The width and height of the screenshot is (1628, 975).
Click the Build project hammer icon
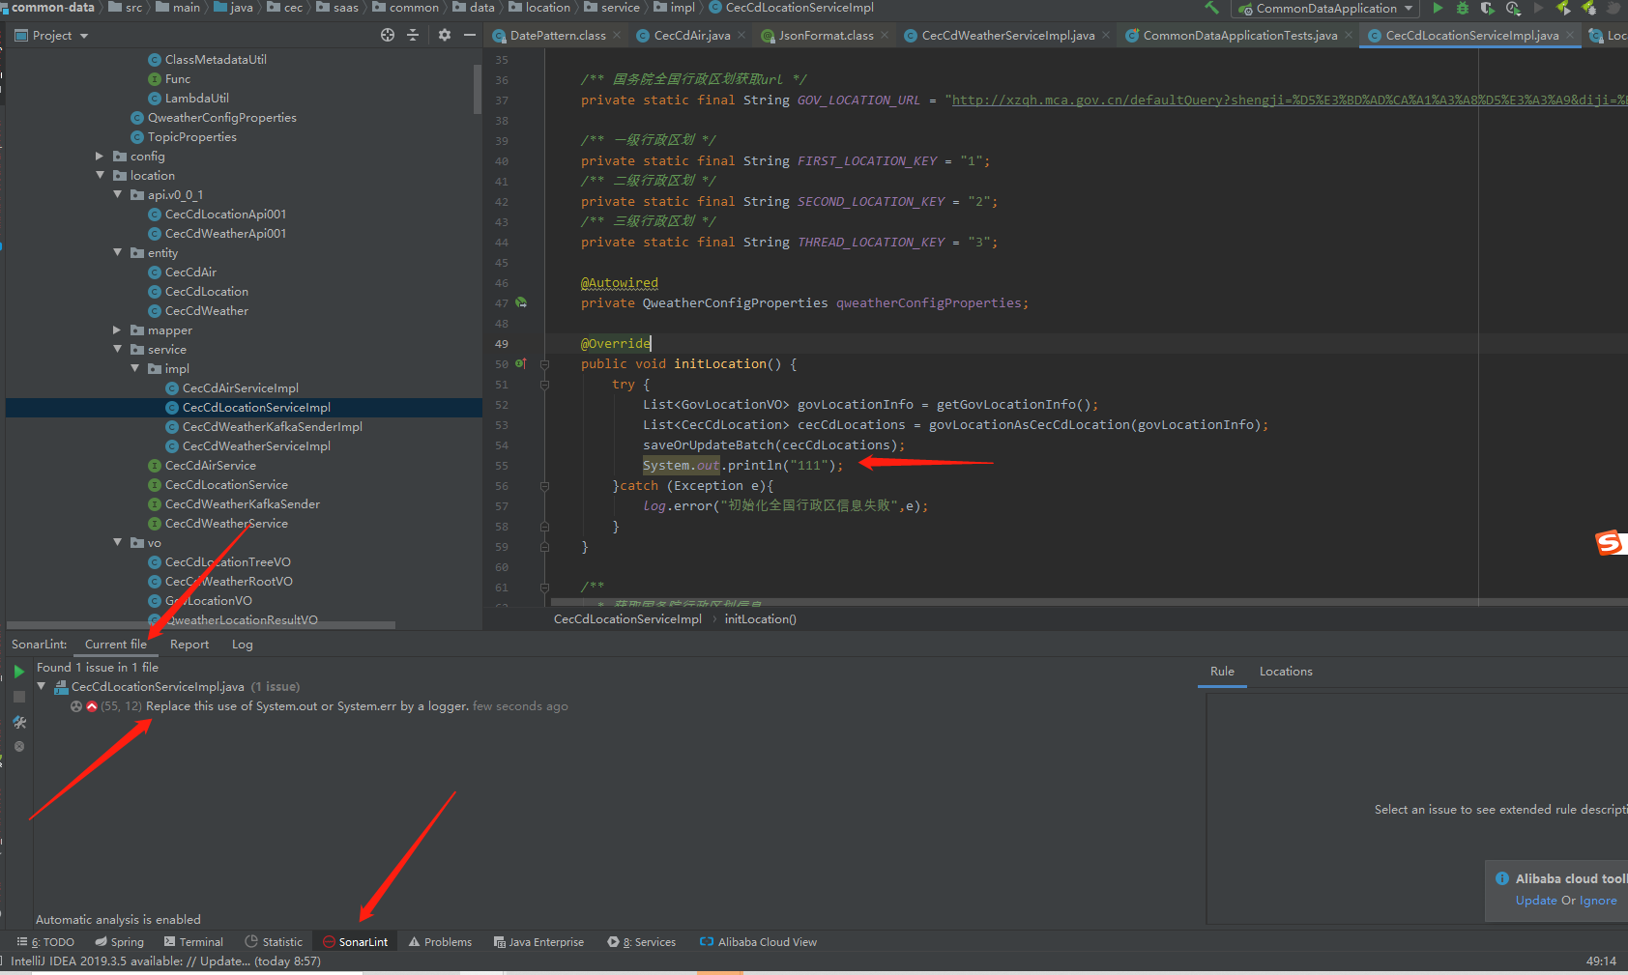pos(1211,8)
